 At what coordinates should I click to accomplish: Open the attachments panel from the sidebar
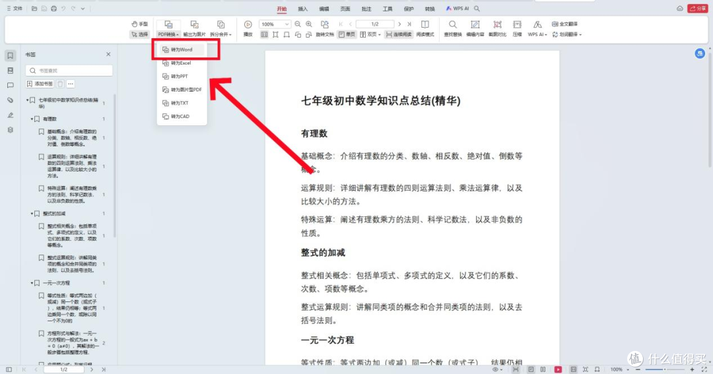point(10,100)
